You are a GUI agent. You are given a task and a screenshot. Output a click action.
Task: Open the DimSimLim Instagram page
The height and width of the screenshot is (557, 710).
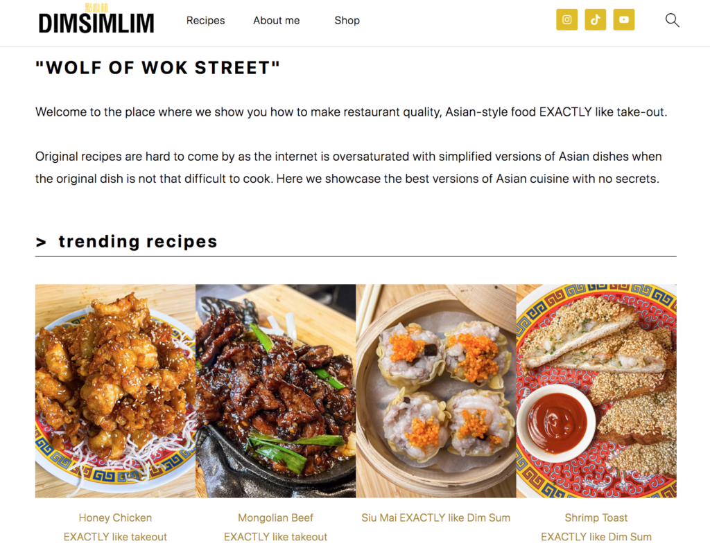point(566,20)
